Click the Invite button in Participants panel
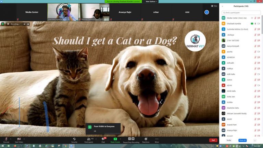The height and width of the screenshot is (148, 263). pos(229,140)
